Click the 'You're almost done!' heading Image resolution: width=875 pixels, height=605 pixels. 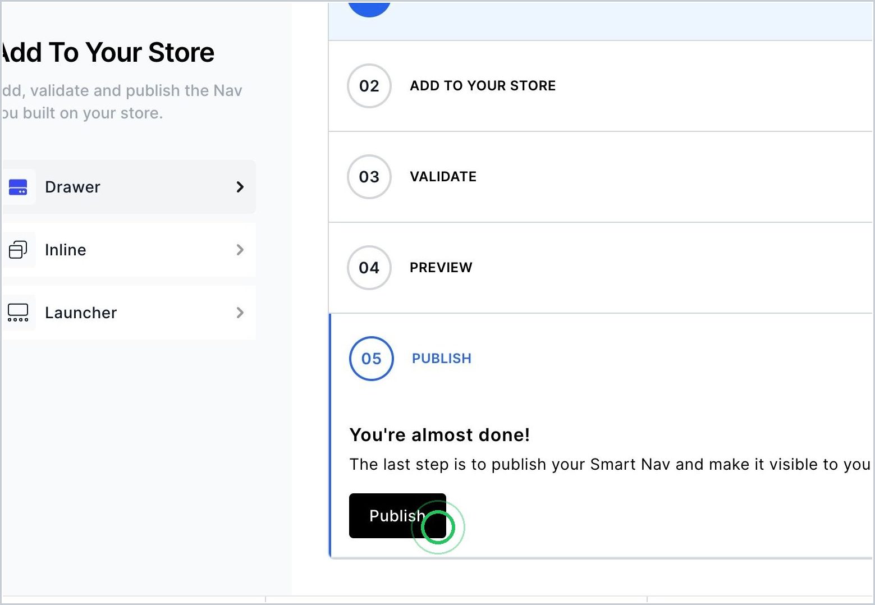pyautogui.click(x=439, y=435)
